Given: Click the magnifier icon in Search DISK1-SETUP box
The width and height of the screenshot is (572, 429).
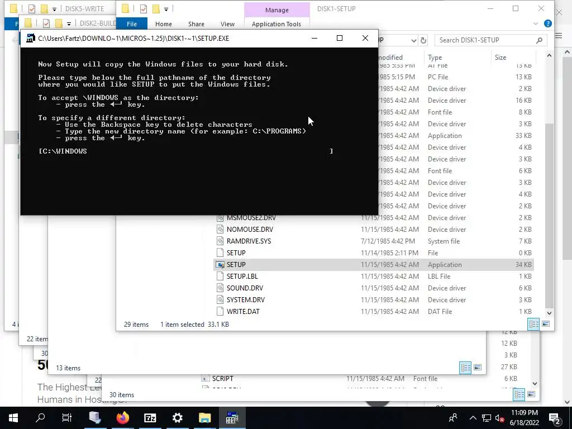Looking at the screenshot, I should point(539,40).
